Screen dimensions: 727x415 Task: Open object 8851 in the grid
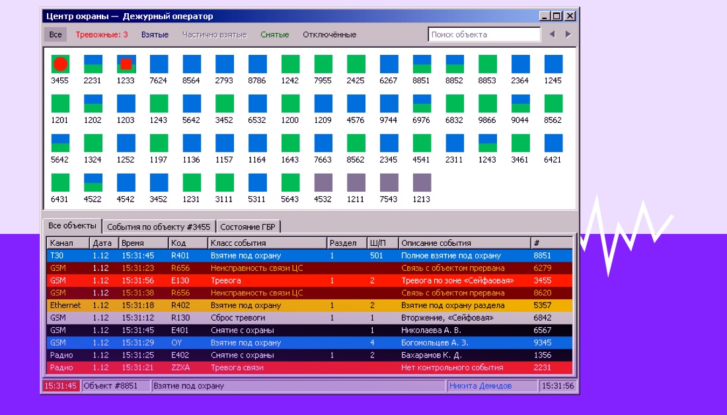(422, 64)
